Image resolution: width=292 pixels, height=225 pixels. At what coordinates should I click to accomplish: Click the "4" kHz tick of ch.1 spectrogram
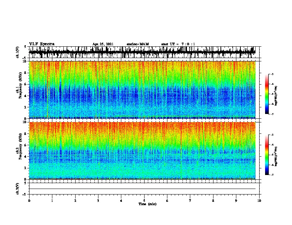click(26, 96)
